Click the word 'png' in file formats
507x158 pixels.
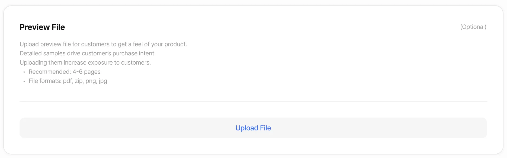pos(91,81)
